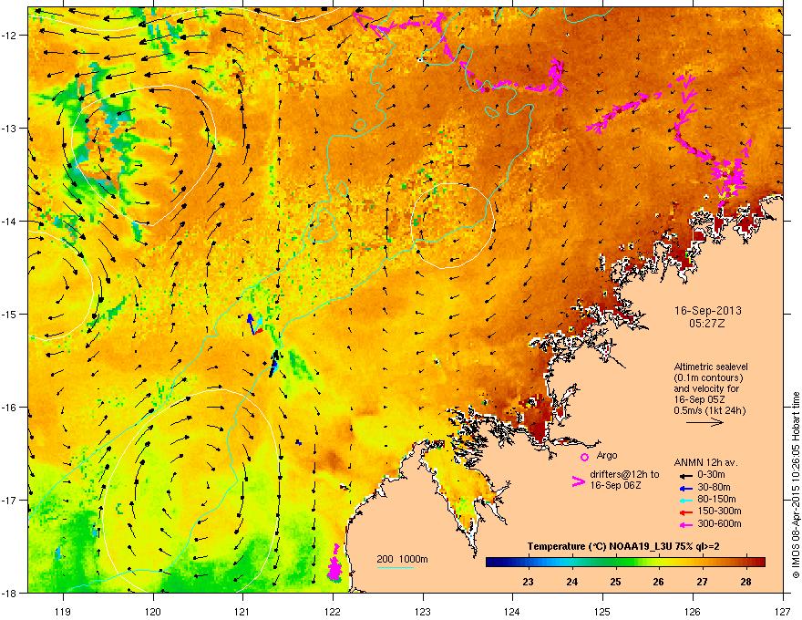
Task: Click the time text 05:27Z
Action: (x=707, y=324)
